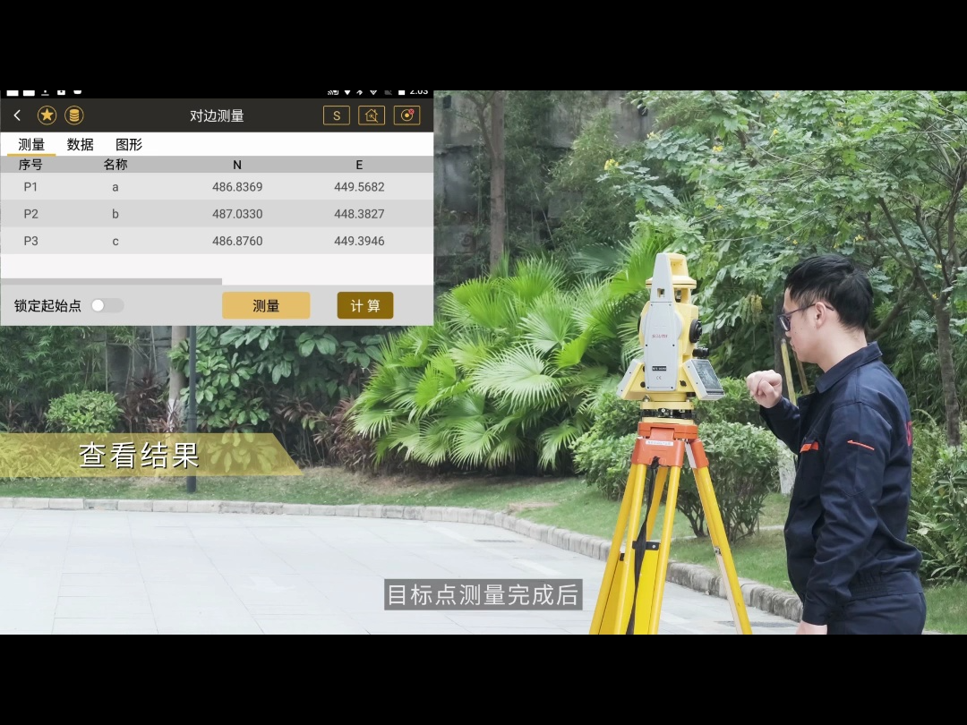
Task: Switch to the 图形 tab
Action: point(129,144)
